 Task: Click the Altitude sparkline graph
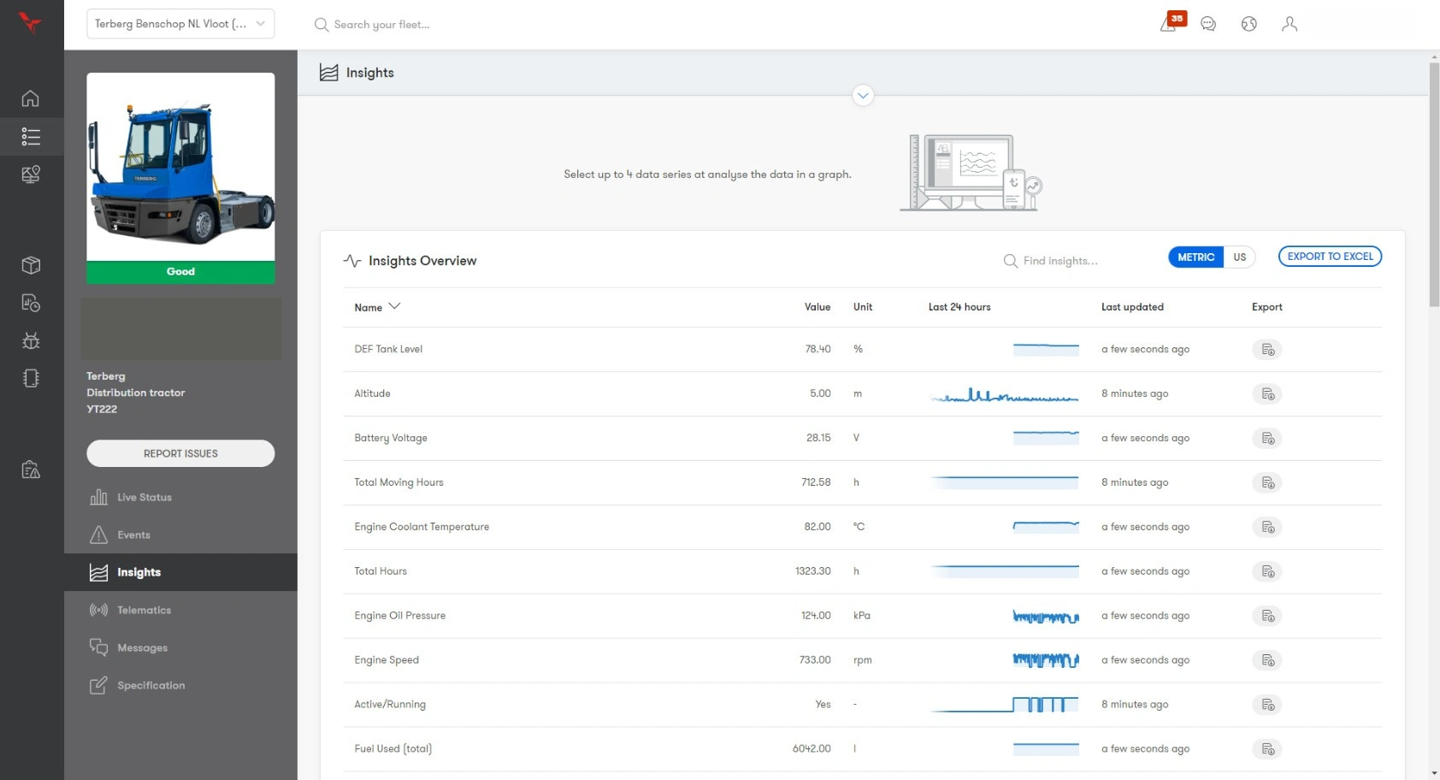[1004, 395]
